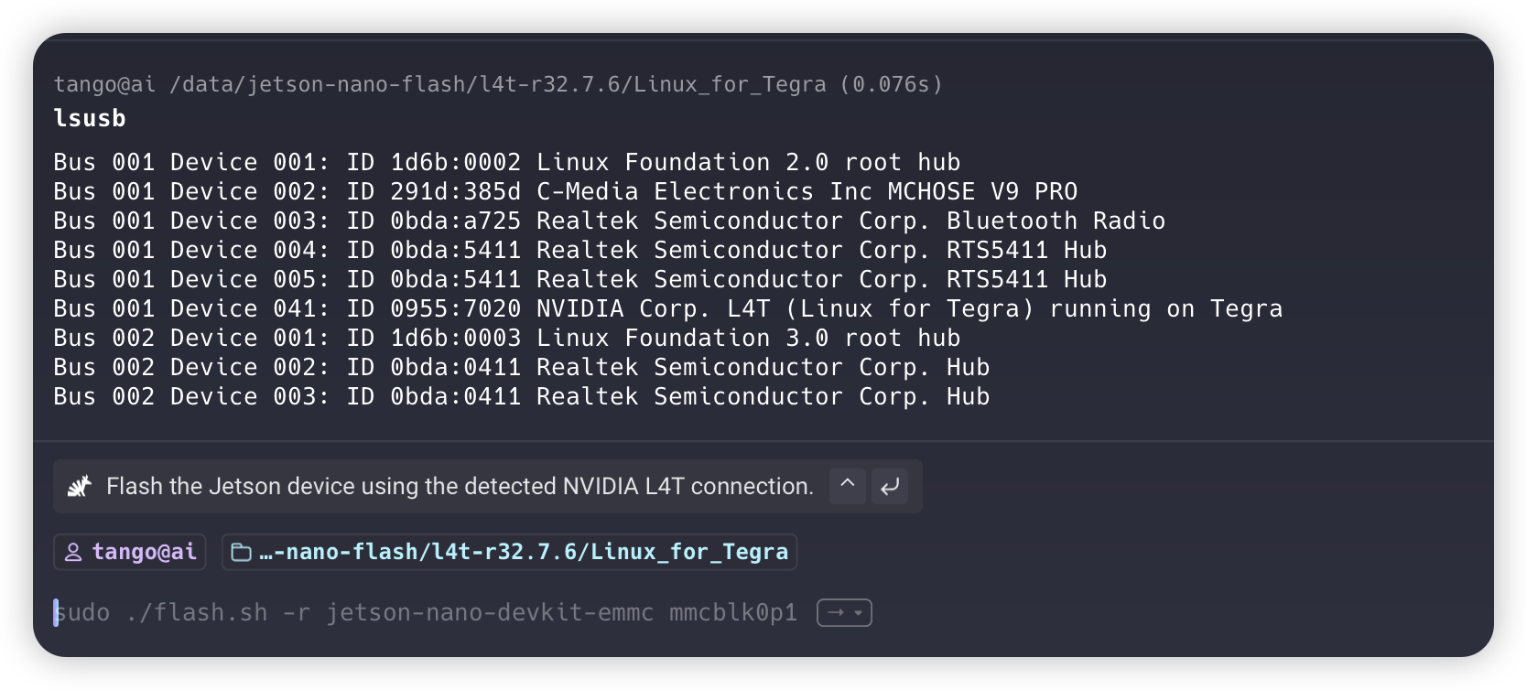This screenshot has height=690, width=1527.
Task: Click the Device 004 RTS5411 Hub output line
Action: pyautogui.click(x=580, y=250)
